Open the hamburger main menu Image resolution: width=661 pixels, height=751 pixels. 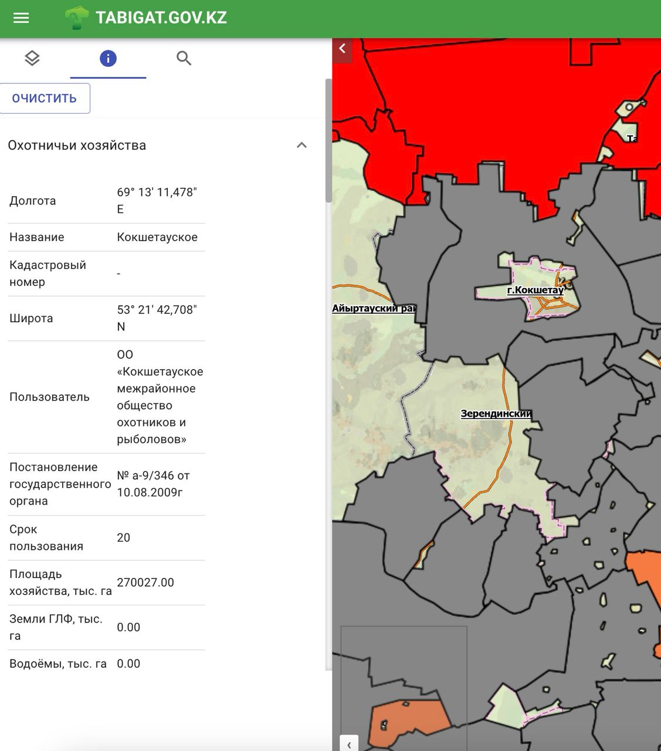[21, 18]
